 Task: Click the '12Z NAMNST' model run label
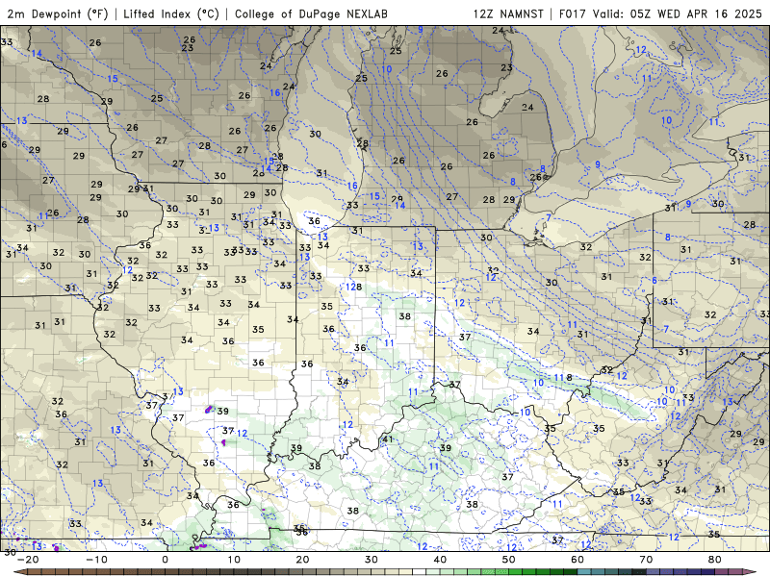click(x=508, y=13)
